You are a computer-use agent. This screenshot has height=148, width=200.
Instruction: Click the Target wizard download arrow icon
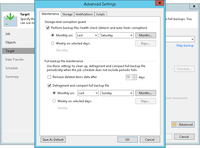tap(10, 20)
